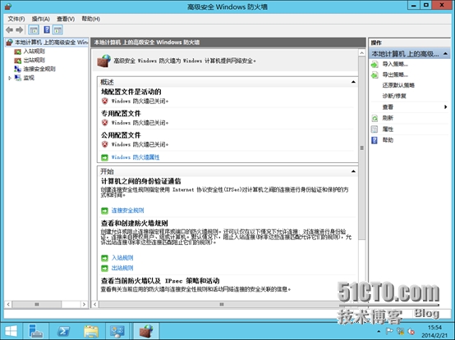Viewport: 455px width, 340px height.
Task: Open the Control Panel taskbar icon
Action: (x=117, y=331)
